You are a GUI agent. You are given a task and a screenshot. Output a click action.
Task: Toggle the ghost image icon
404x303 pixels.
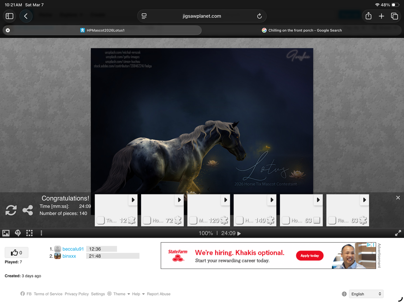point(18,233)
